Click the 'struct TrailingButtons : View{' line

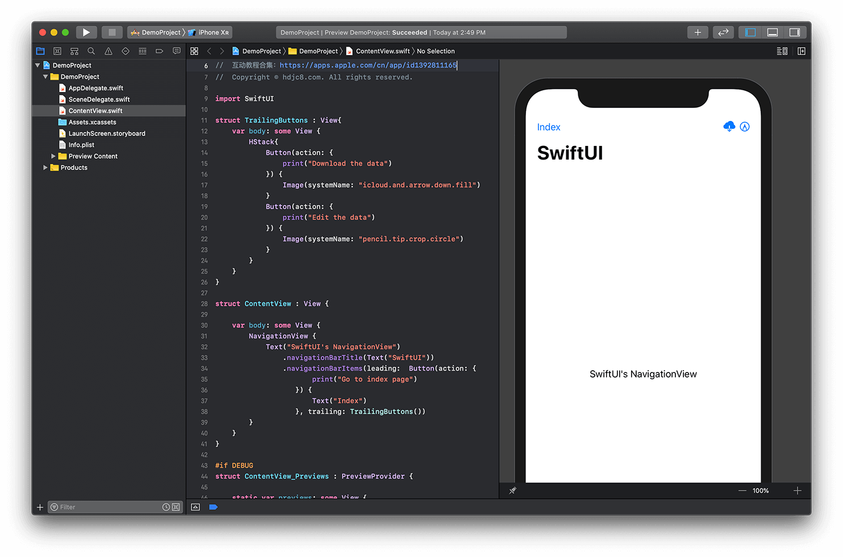(278, 120)
